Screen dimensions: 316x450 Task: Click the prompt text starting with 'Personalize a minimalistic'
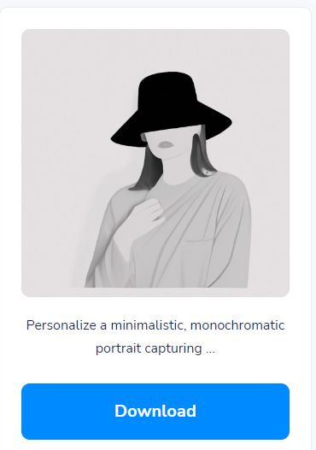tap(155, 337)
